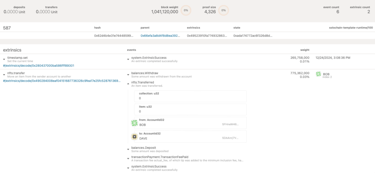This screenshot has height=173, width=375.
Task: Expand the nfts.transfer extrinsic details
Action: [x=4, y=74]
